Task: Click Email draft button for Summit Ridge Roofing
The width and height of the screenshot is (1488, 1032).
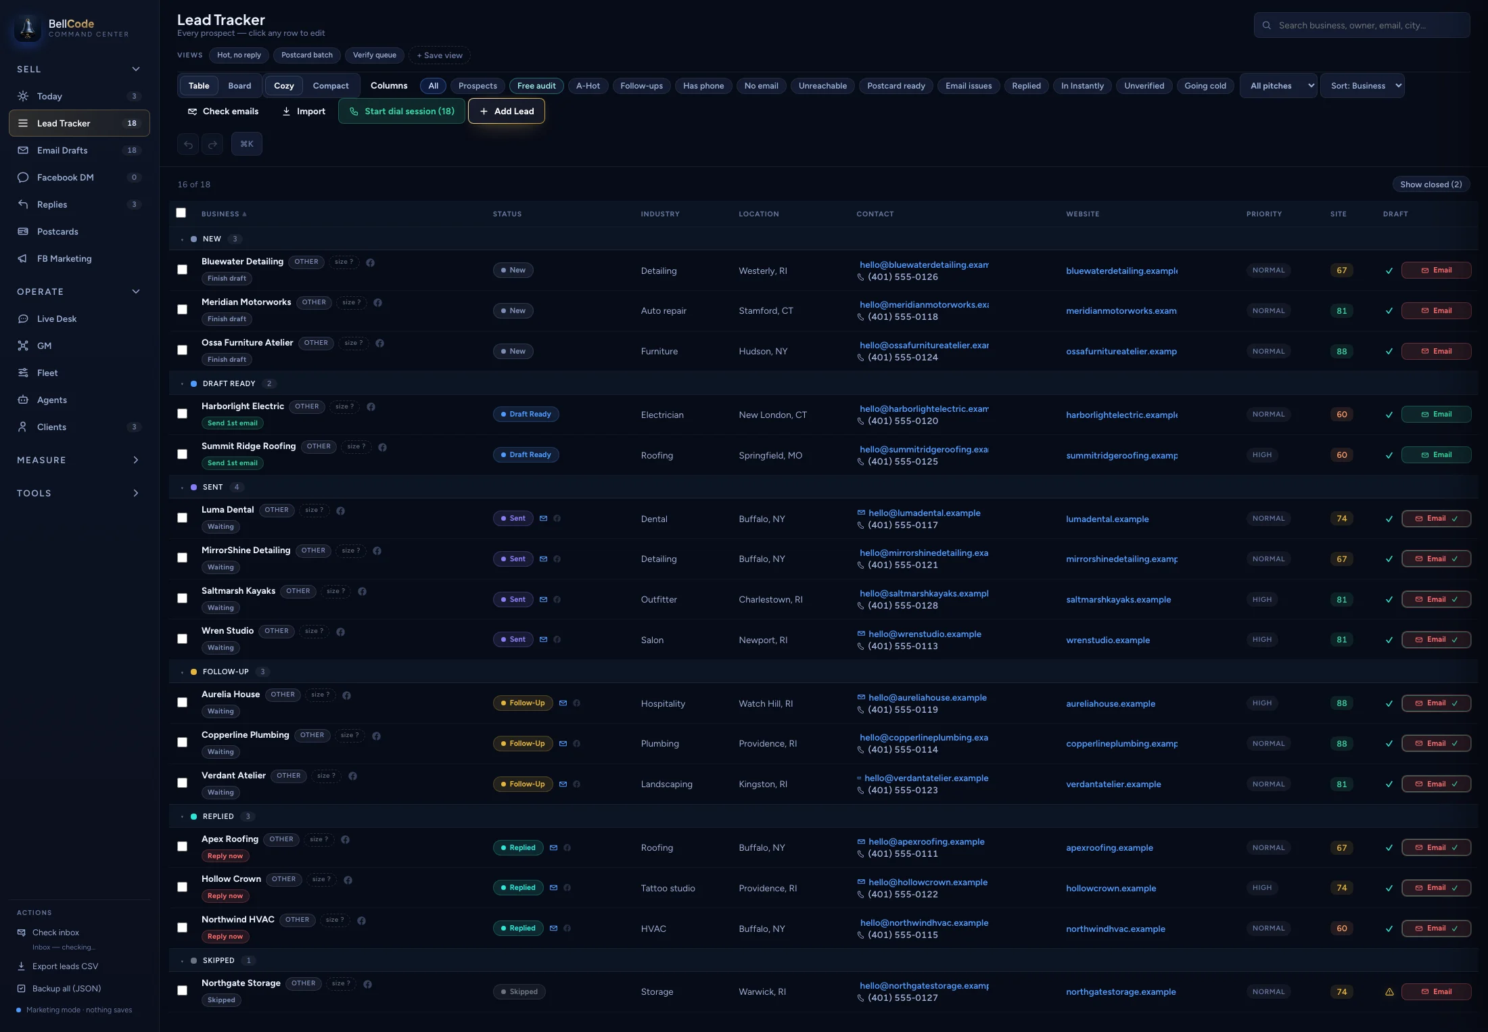Action: point(1436,455)
